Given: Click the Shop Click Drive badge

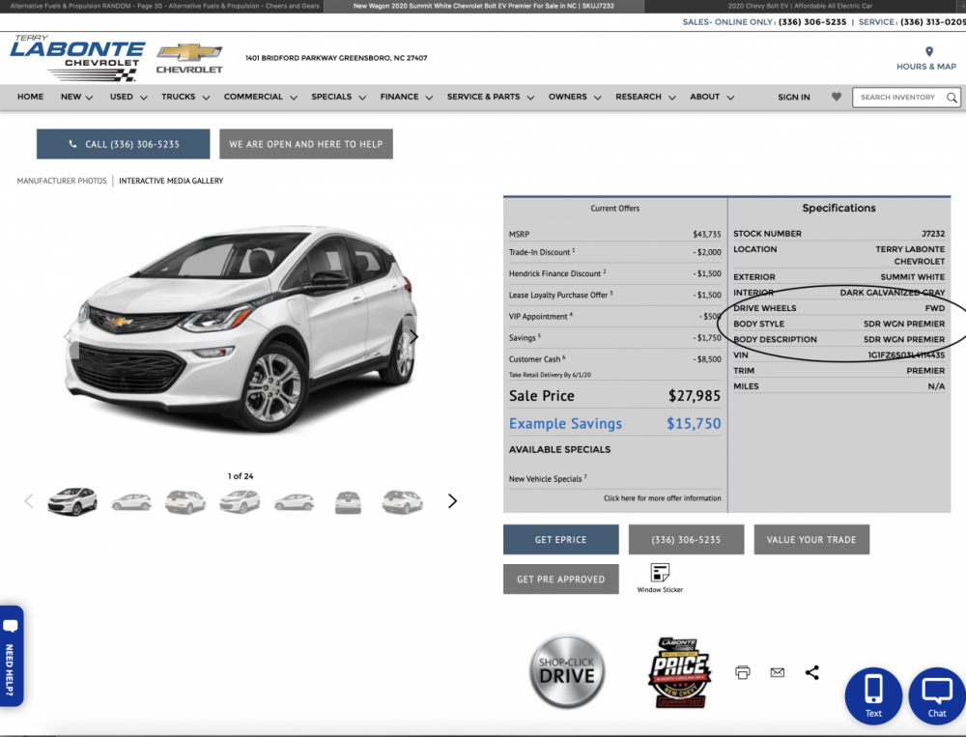Looking at the screenshot, I should click(x=567, y=671).
